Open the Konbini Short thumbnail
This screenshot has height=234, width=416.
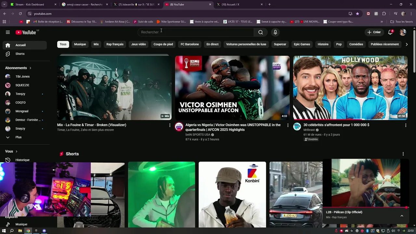click(232, 194)
